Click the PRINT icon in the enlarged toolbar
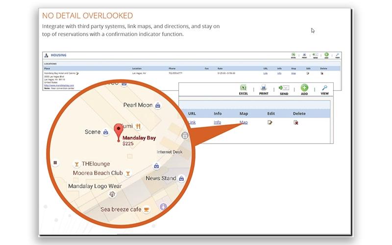 click(x=264, y=88)
